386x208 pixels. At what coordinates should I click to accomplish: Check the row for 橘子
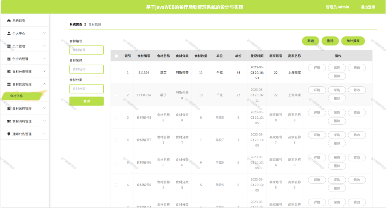(116, 95)
